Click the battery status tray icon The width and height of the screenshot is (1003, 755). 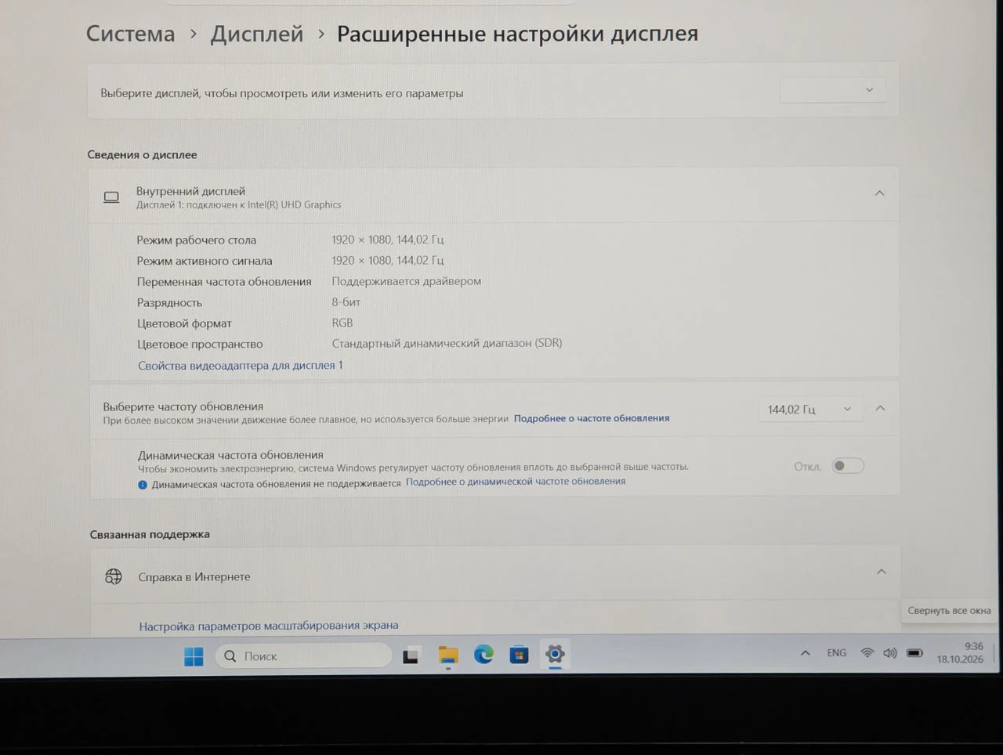pyautogui.click(x=914, y=652)
